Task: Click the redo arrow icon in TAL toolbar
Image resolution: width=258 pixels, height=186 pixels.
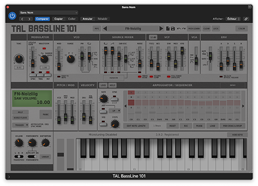Action: [x=184, y=29]
